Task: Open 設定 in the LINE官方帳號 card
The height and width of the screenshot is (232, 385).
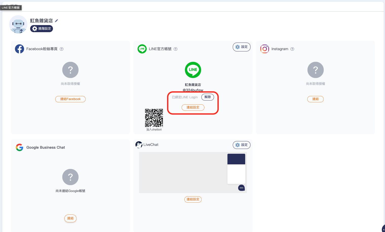Action: pyautogui.click(x=241, y=47)
